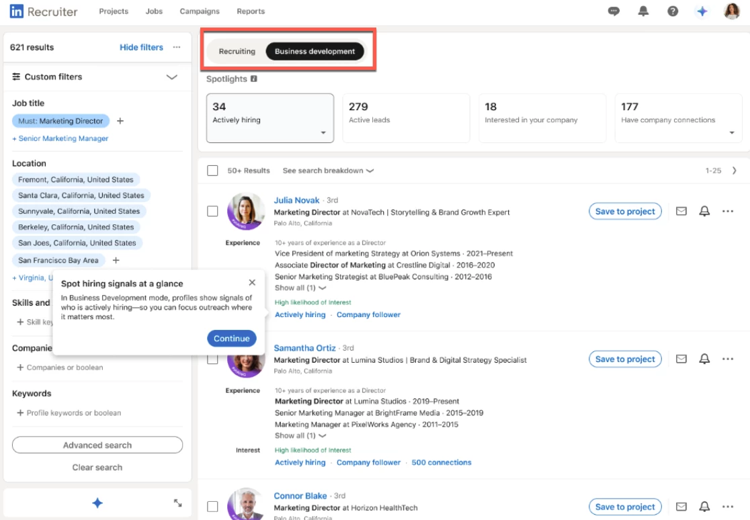This screenshot has height=520, width=750.
Task: Click 500 connections link for Samantha Ortiz
Action: [x=442, y=463]
